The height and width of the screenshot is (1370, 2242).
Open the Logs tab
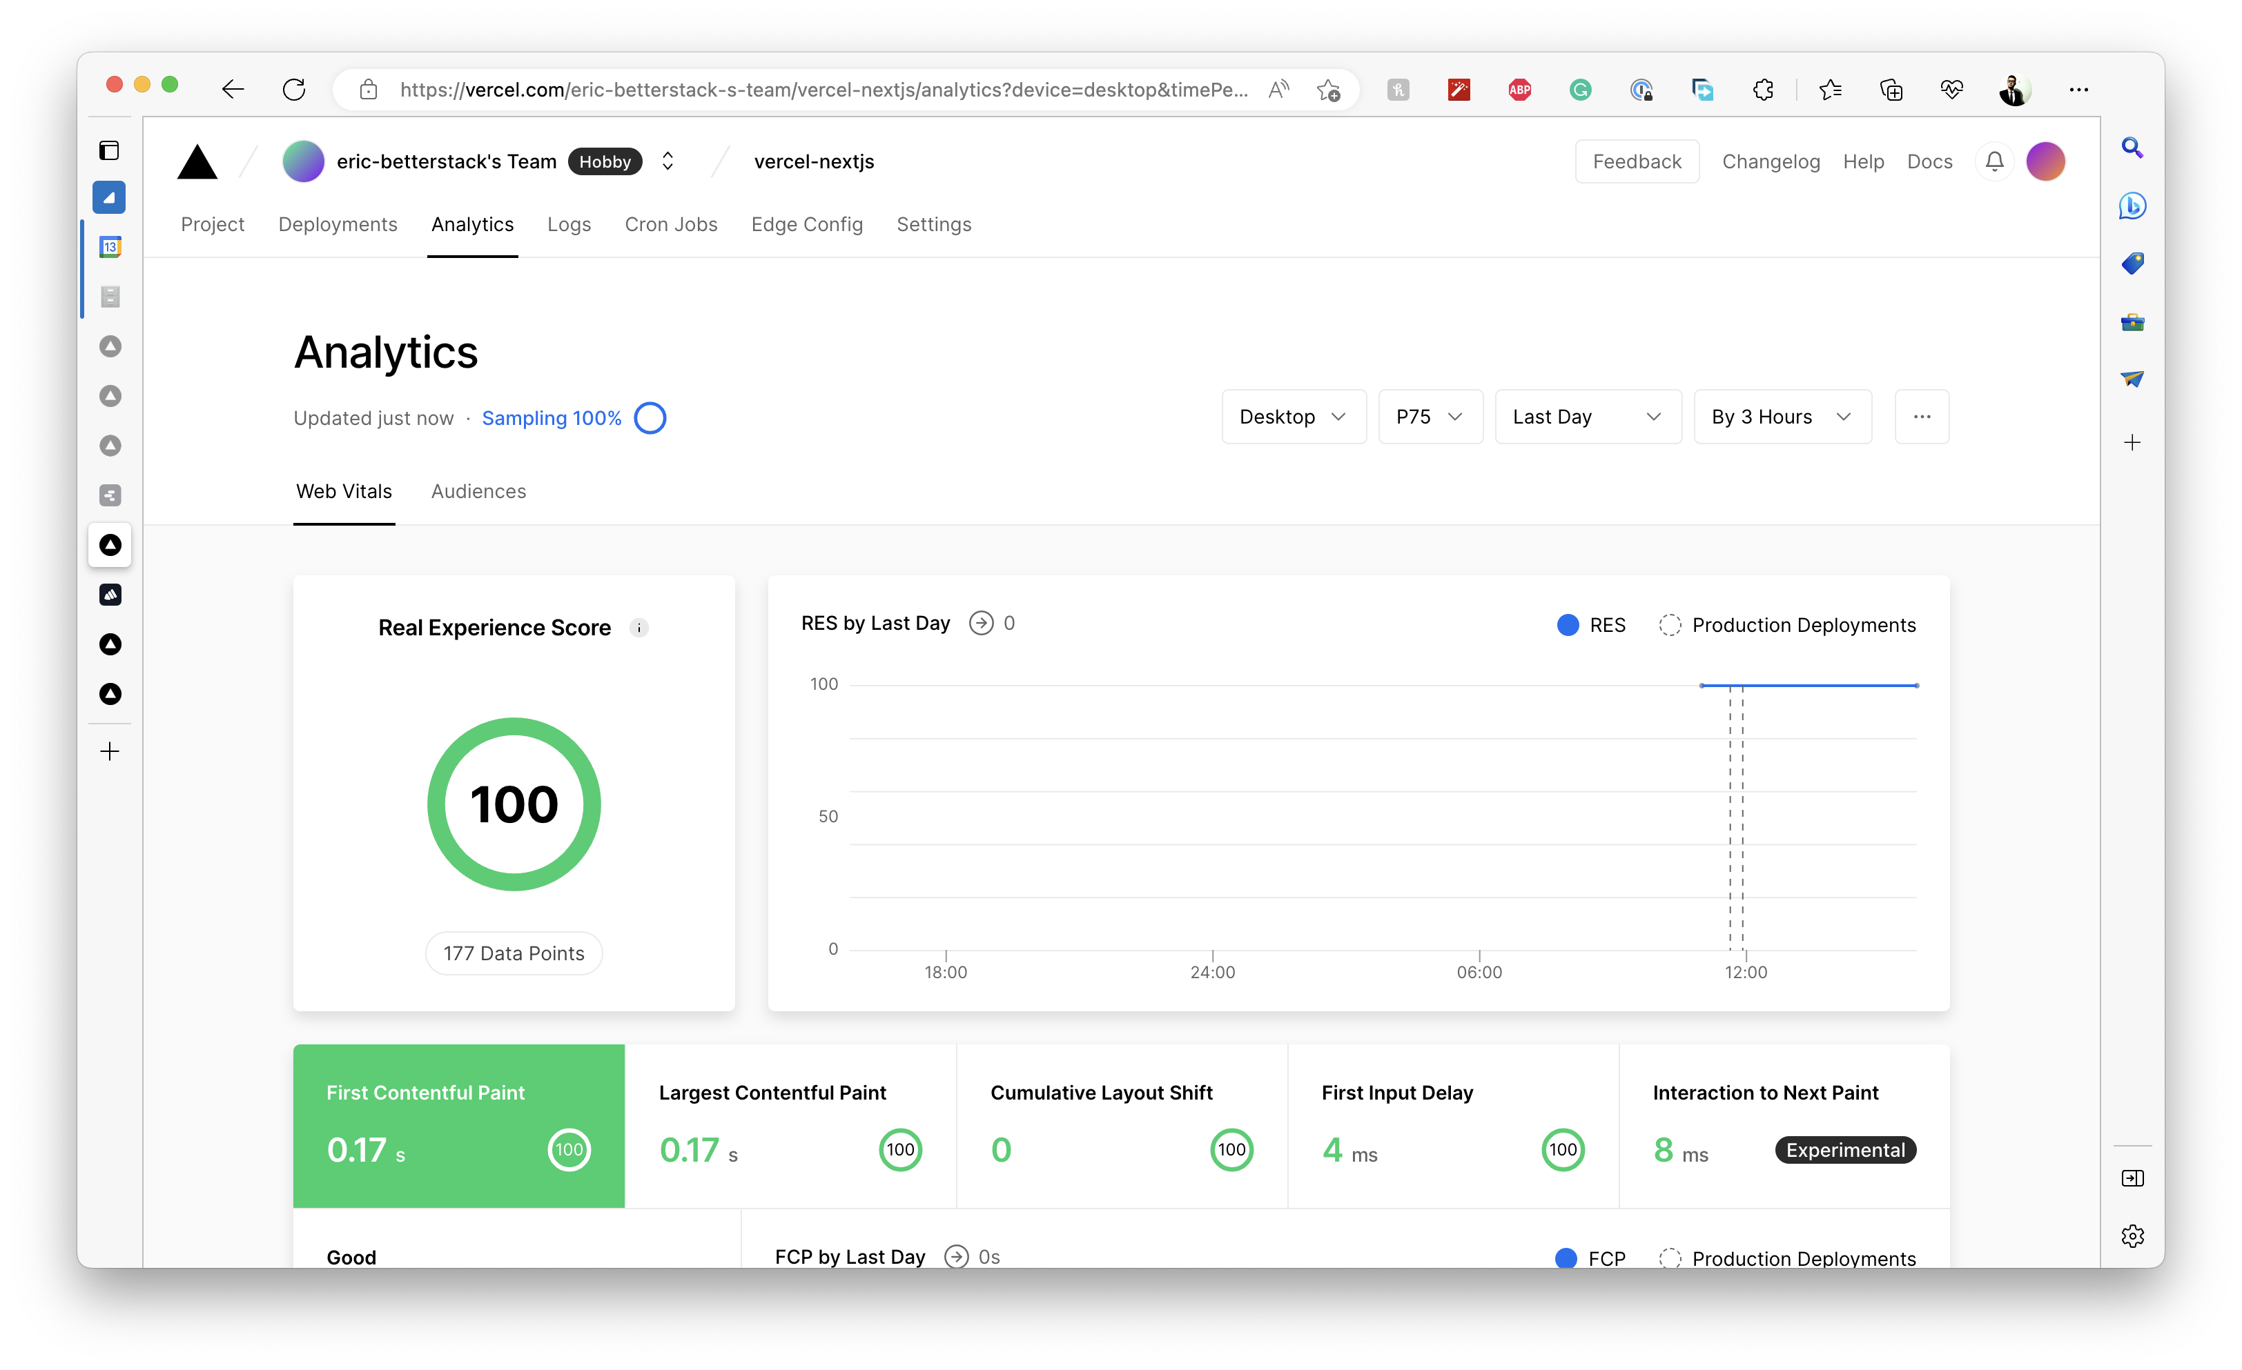click(569, 224)
